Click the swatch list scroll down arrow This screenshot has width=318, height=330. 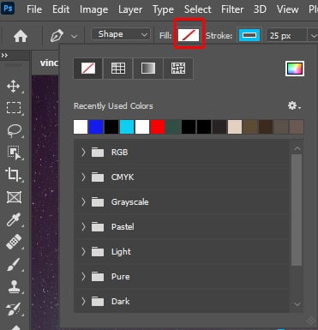(297, 304)
